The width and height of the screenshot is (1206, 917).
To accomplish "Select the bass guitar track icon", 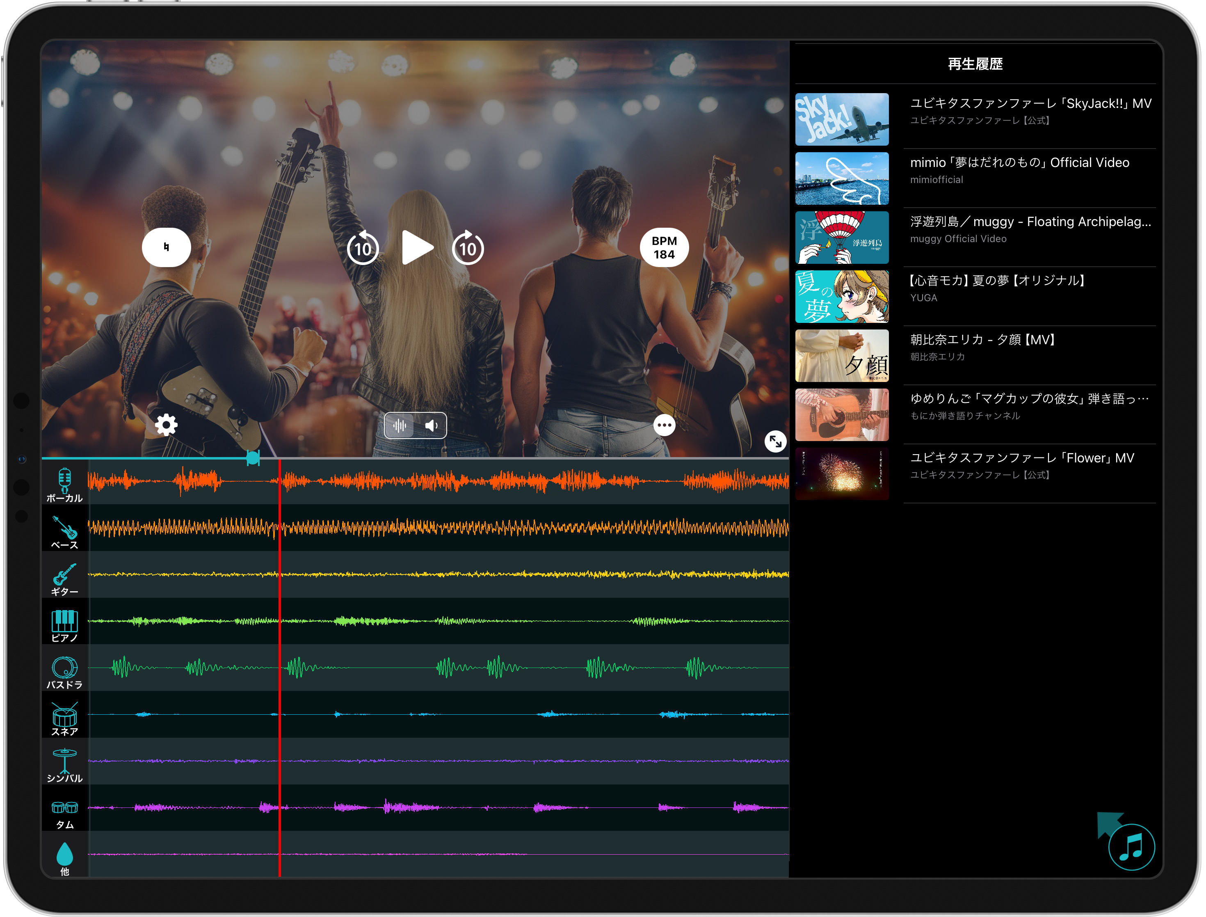I will coord(64,527).
